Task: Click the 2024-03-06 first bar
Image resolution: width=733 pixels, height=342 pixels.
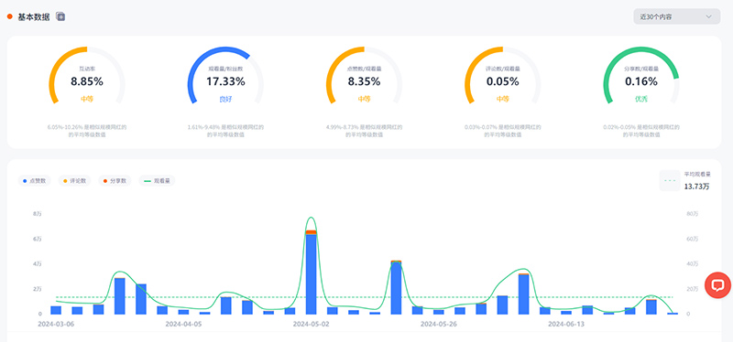Action: (56, 310)
